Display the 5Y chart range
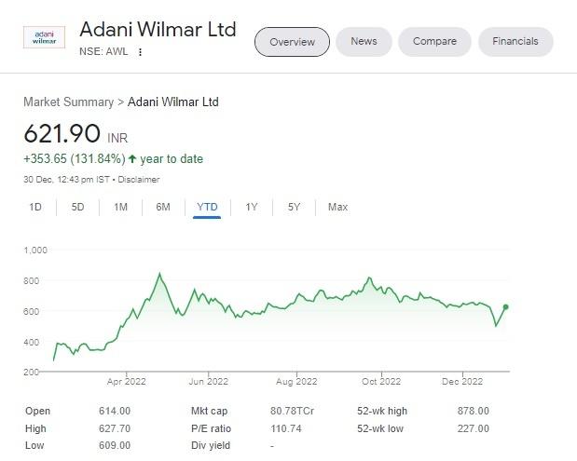This screenshot has height=461, width=577. click(294, 207)
